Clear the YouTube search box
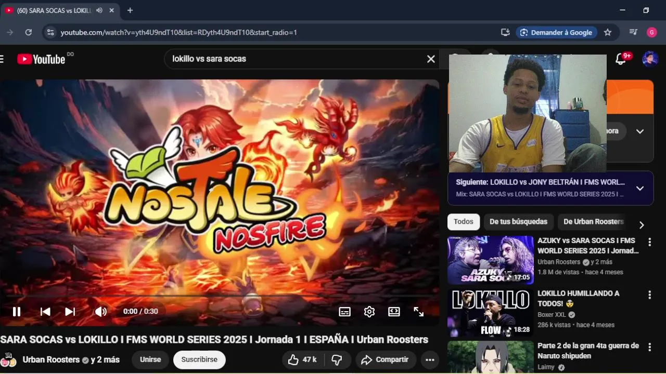The height and width of the screenshot is (374, 666). click(x=431, y=59)
